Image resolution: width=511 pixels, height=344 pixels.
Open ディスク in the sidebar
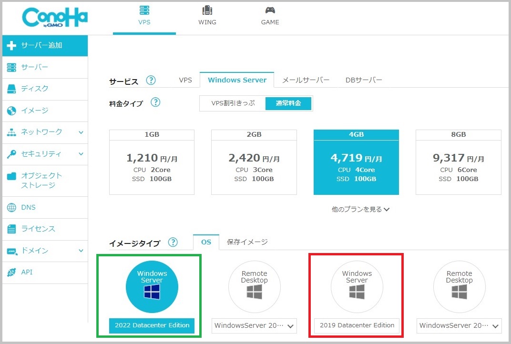click(x=45, y=89)
